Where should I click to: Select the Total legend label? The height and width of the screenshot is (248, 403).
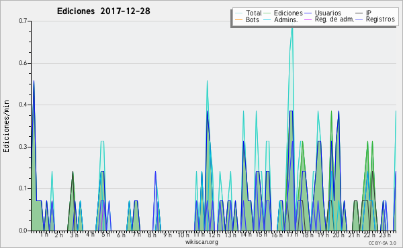click(x=253, y=13)
